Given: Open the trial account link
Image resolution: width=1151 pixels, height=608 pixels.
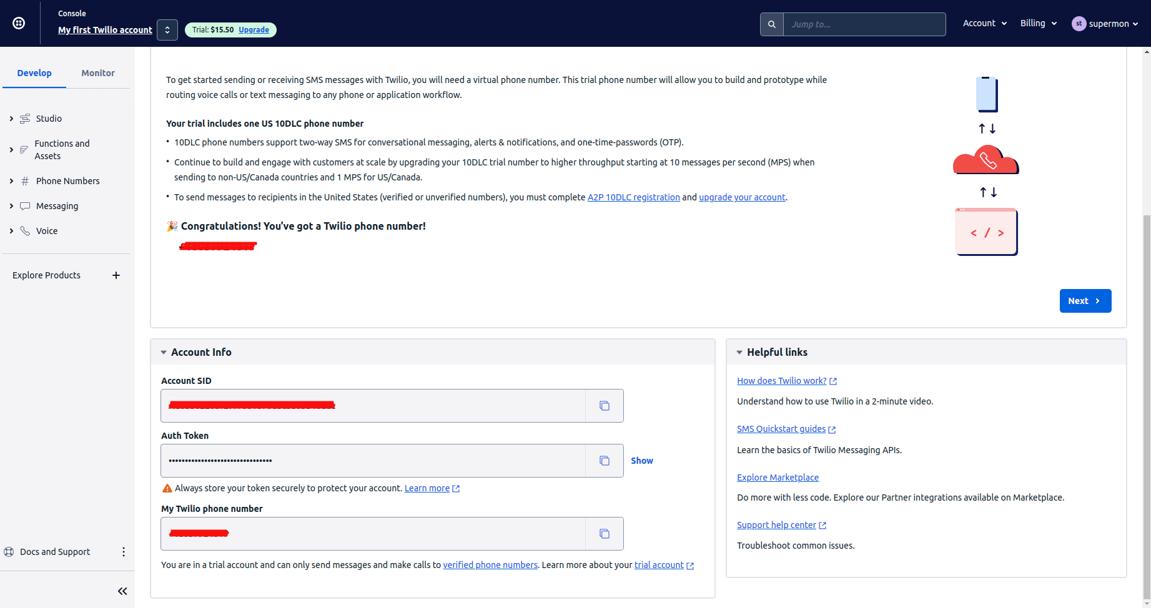Looking at the screenshot, I should (x=664, y=565).
